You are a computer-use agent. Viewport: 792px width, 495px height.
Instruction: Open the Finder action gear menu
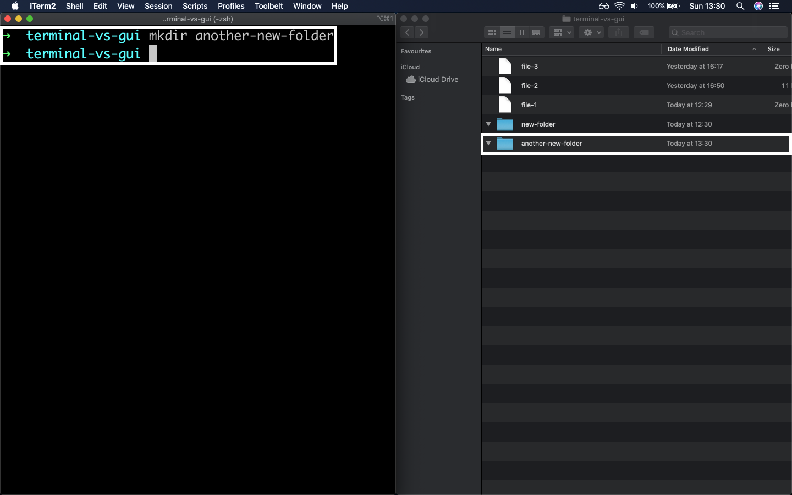[592, 32]
